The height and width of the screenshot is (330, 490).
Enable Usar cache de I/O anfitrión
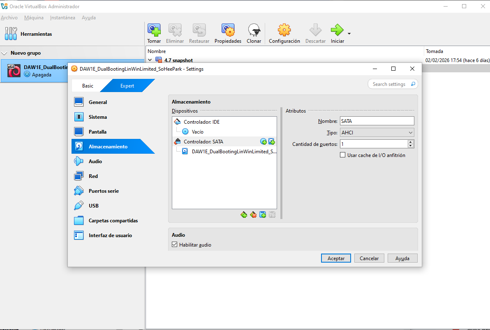(343, 155)
